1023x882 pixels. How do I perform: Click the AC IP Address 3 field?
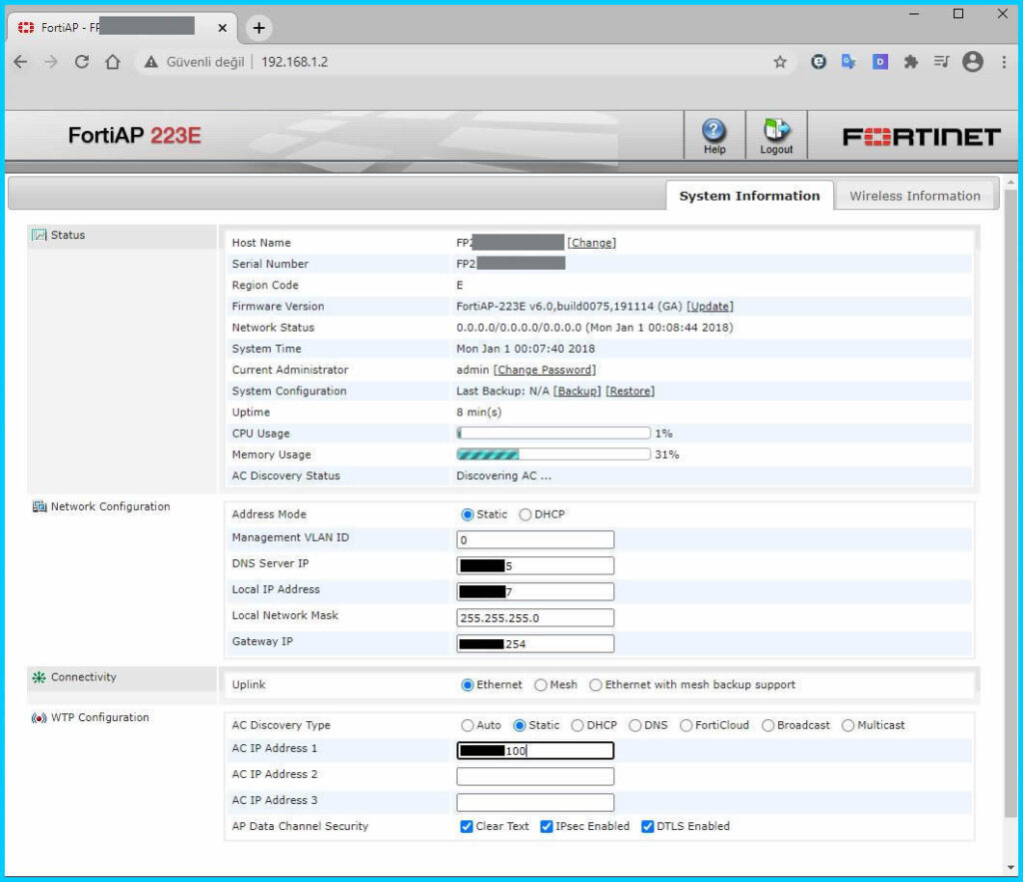(x=535, y=802)
